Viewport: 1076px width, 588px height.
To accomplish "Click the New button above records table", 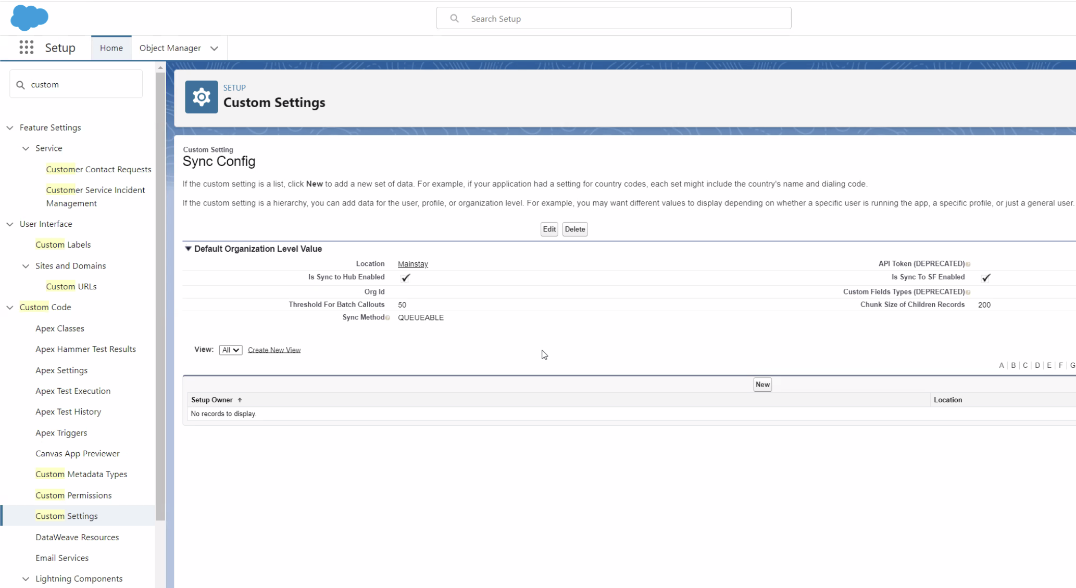I will (x=762, y=385).
